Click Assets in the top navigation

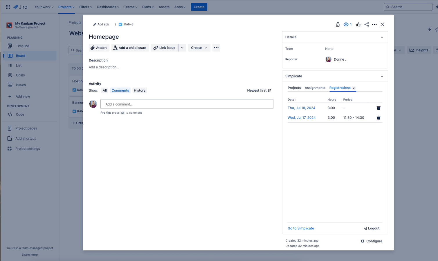coord(164,7)
